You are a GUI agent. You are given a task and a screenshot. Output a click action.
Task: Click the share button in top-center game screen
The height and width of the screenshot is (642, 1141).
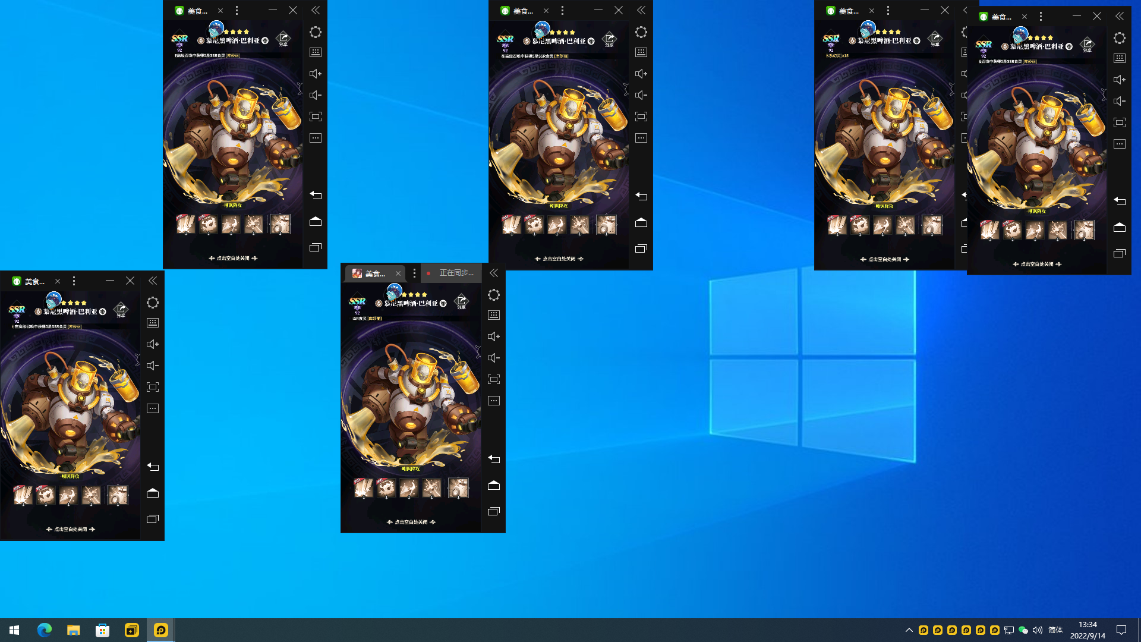pos(609,39)
